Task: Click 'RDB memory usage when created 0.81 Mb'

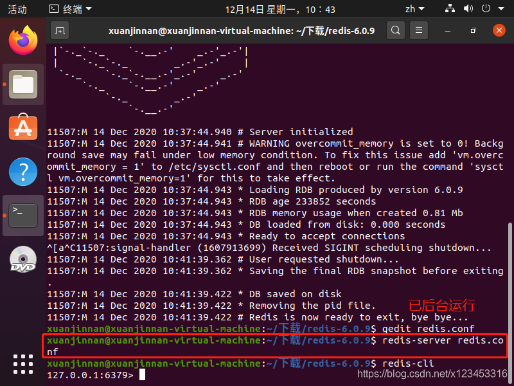Action: point(356,213)
